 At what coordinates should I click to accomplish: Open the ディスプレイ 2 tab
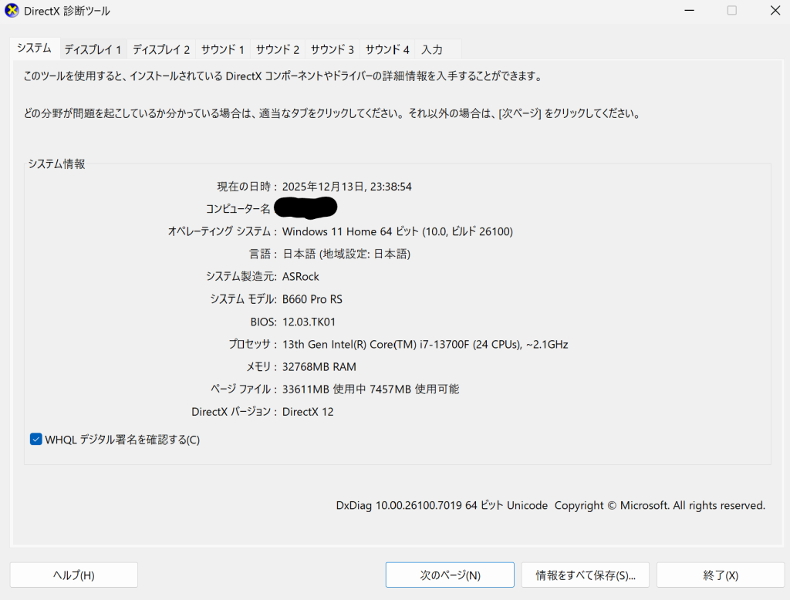(161, 49)
